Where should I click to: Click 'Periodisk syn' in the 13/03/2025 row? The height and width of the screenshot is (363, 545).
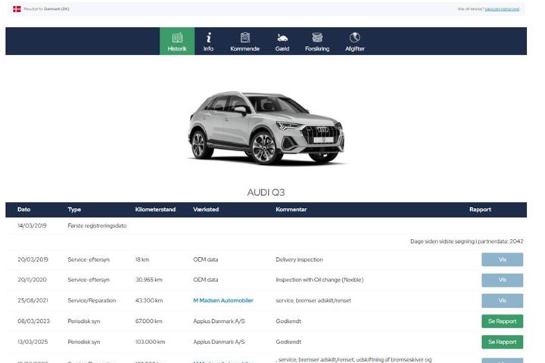[84, 342]
